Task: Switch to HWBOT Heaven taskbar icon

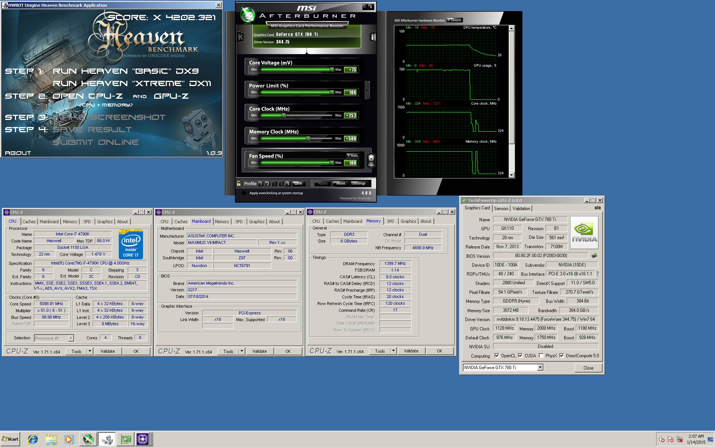Action: (x=107, y=439)
